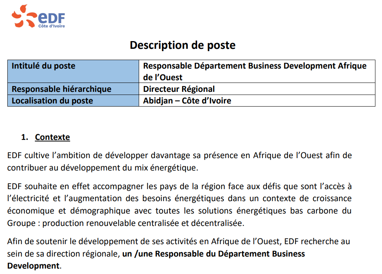Click the 'Localisation du poste' cell
The width and height of the screenshot is (382, 274).
[73, 101]
